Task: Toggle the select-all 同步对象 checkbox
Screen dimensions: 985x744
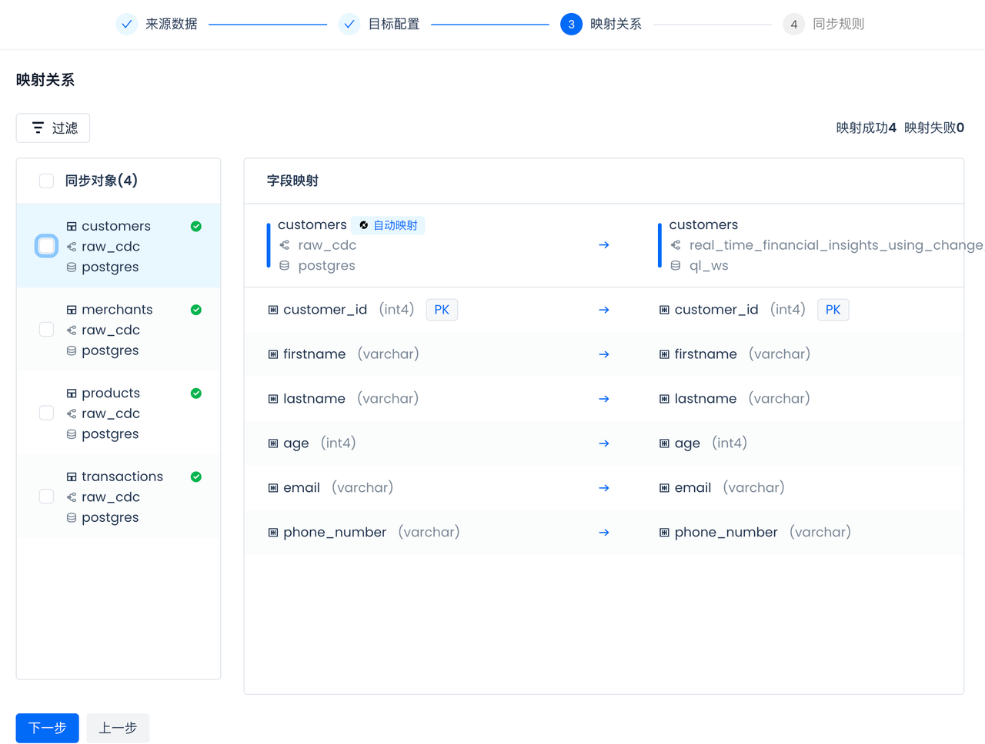Action: [47, 181]
